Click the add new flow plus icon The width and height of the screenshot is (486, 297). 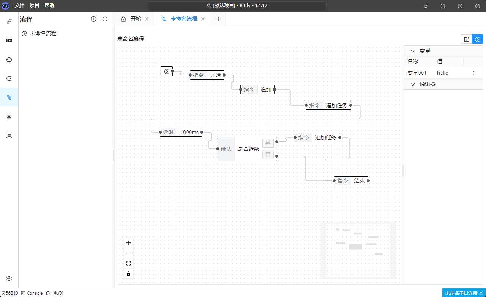pyautogui.click(x=94, y=19)
